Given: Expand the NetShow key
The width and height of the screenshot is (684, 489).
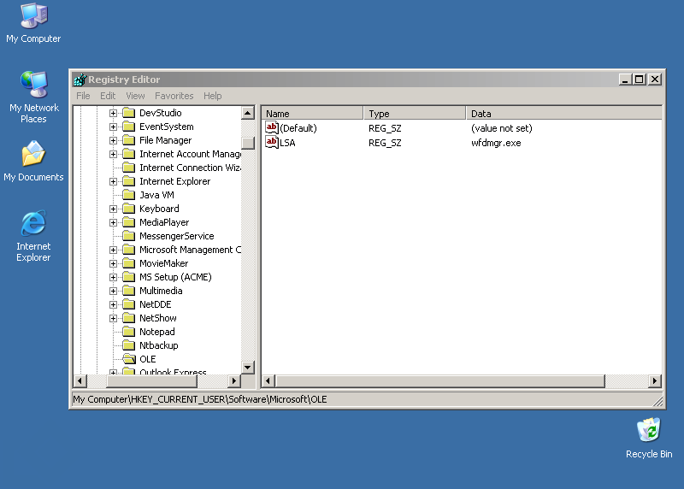Looking at the screenshot, I should (x=113, y=318).
